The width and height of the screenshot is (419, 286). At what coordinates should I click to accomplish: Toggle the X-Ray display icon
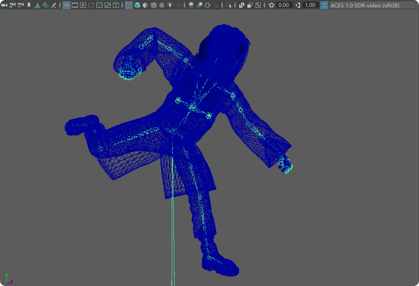click(x=242, y=5)
